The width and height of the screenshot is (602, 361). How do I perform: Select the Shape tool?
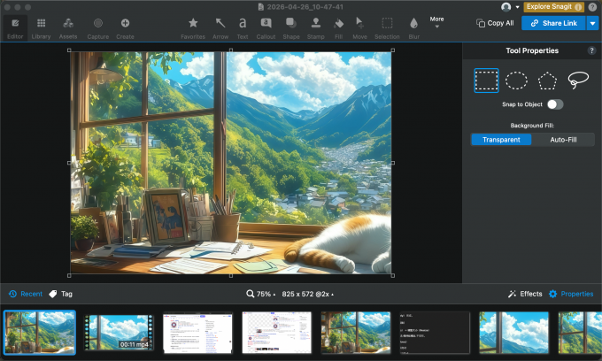(291, 28)
